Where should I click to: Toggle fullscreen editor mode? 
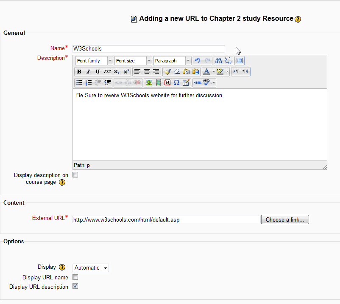click(x=240, y=61)
